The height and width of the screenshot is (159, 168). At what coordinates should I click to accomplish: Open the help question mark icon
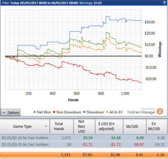click(x=164, y=3)
